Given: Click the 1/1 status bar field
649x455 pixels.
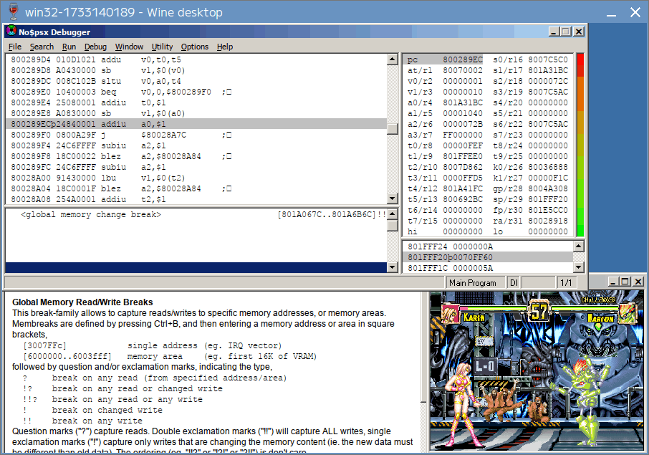Looking at the screenshot, I should click(565, 283).
